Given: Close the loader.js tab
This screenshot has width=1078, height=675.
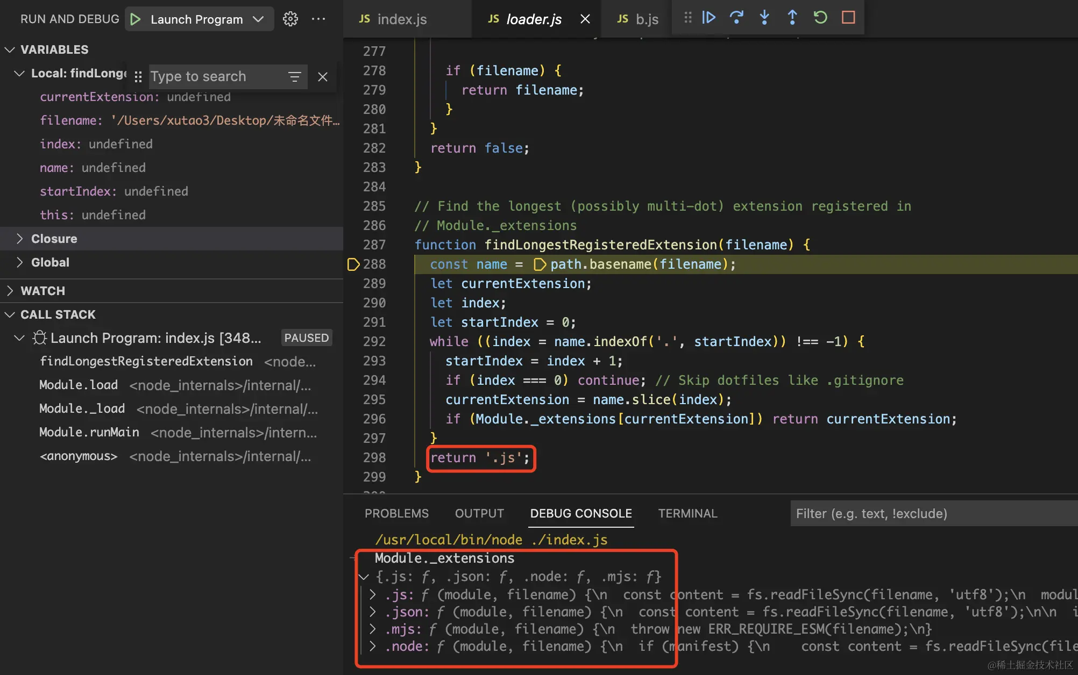Looking at the screenshot, I should (585, 19).
